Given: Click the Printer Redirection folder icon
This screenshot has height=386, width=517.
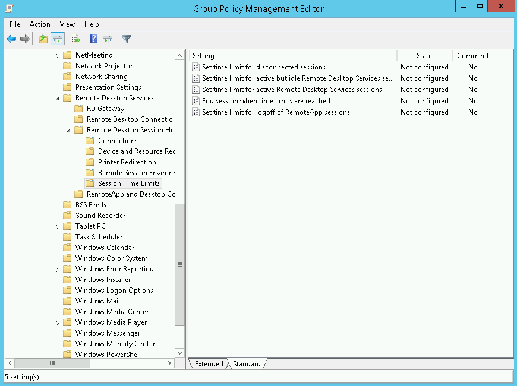Looking at the screenshot, I should (x=90, y=162).
